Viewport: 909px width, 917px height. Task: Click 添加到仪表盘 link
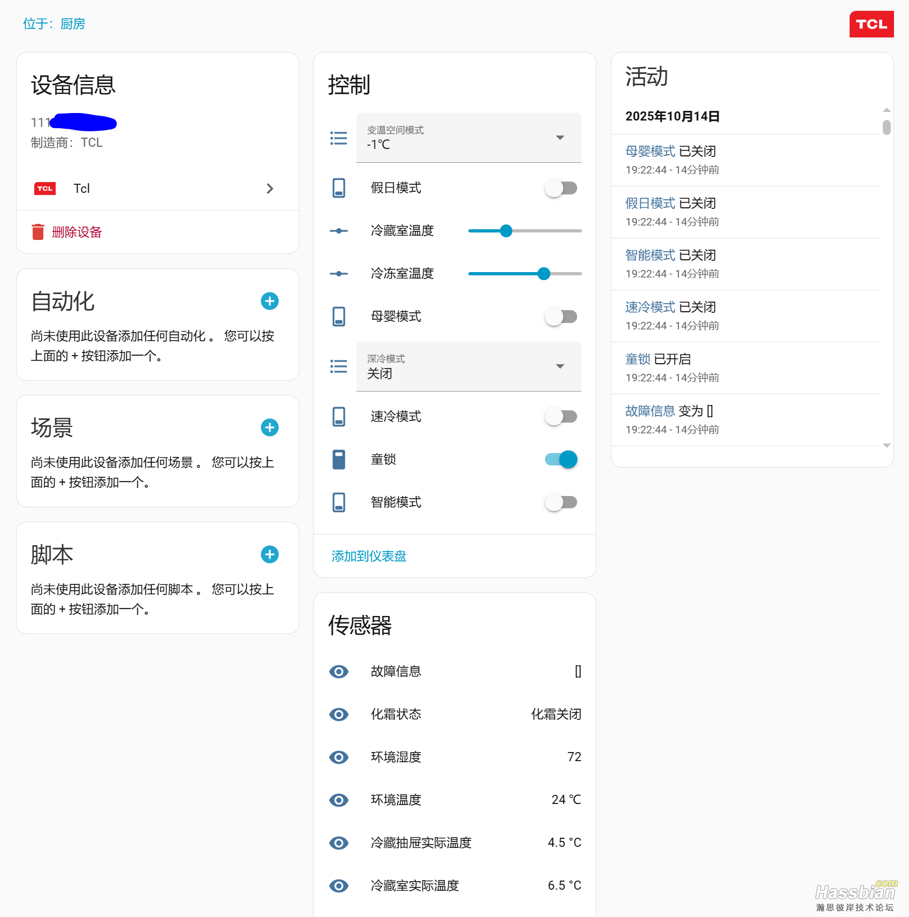[x=369, y=557]
